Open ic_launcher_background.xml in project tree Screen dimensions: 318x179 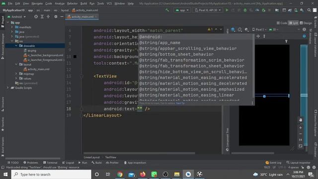click(43, 55)
